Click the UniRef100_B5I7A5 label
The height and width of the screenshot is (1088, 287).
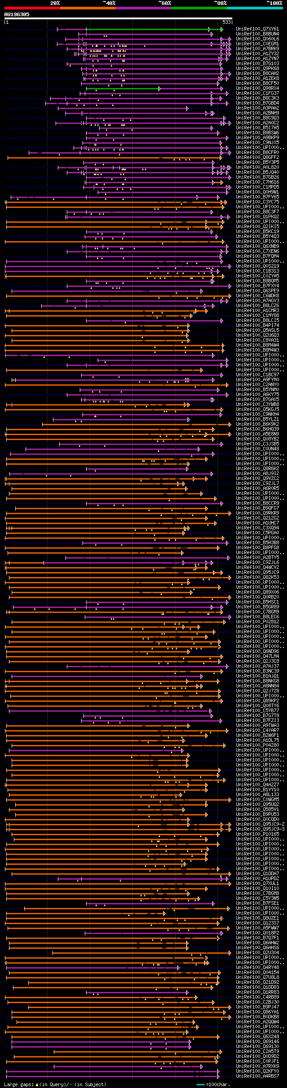[x=257, y=128]
